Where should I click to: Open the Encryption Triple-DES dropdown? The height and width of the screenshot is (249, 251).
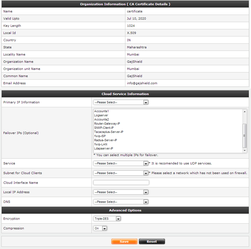(x=107, y=219)
